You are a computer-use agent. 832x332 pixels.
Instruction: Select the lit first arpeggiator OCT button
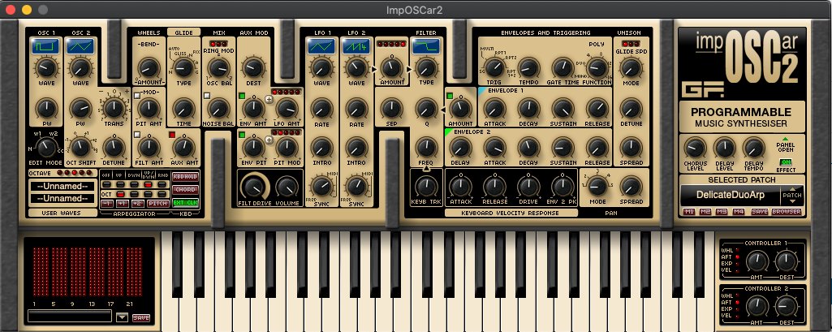tap(120, 194)
